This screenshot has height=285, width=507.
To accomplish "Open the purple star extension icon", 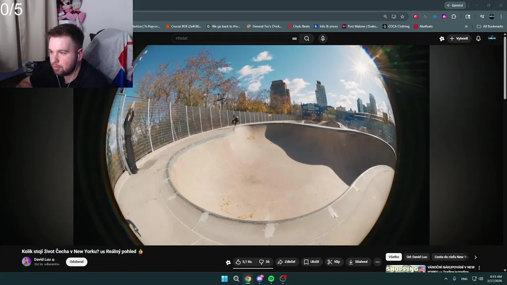I will pos(444,17).
